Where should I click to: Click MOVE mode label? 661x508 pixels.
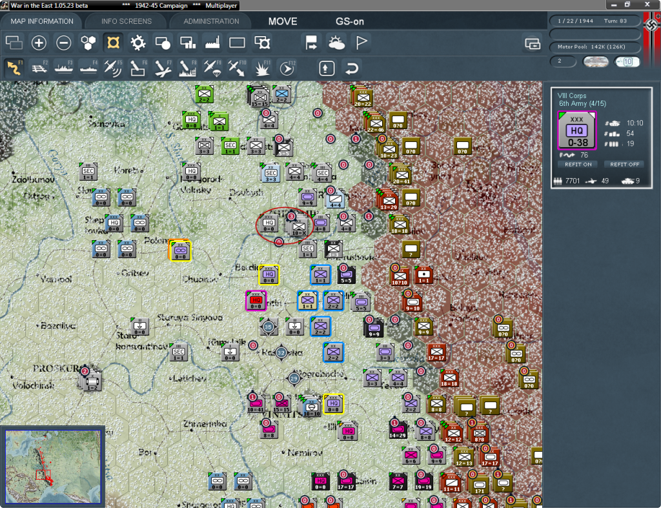coord(283,21)
